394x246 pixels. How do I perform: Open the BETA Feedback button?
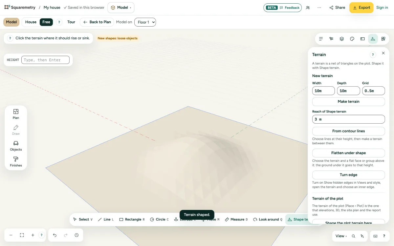coord(282,8)
